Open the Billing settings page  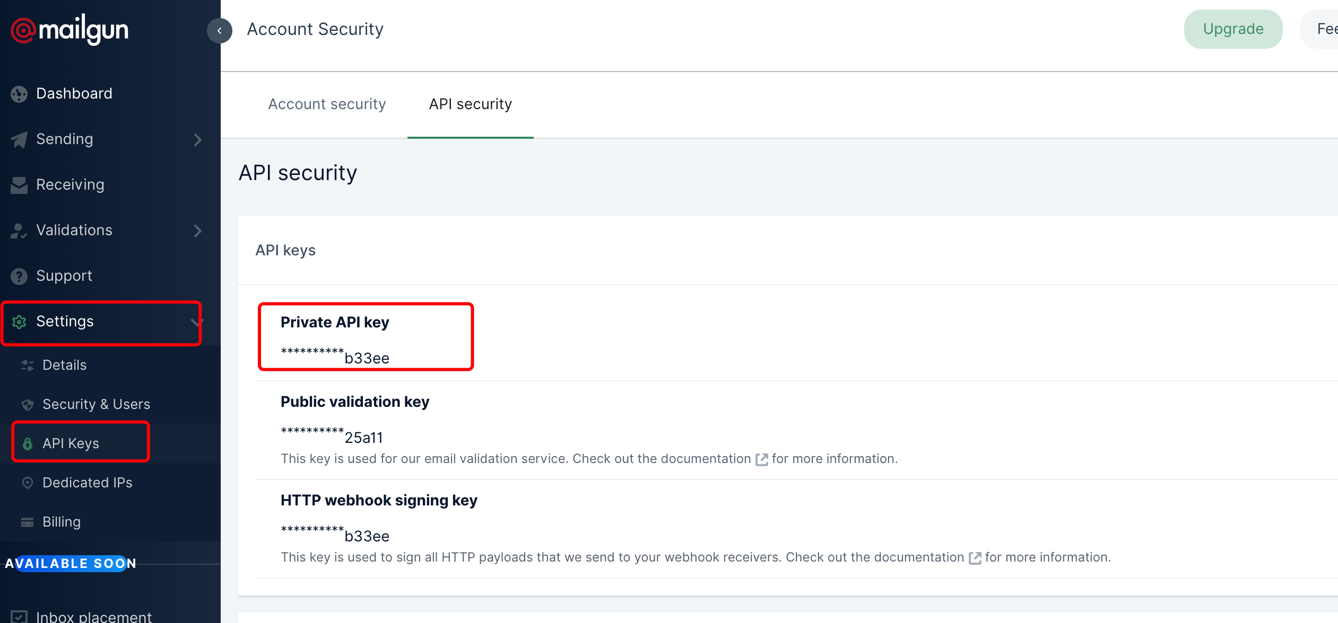(x=62, y=522)
